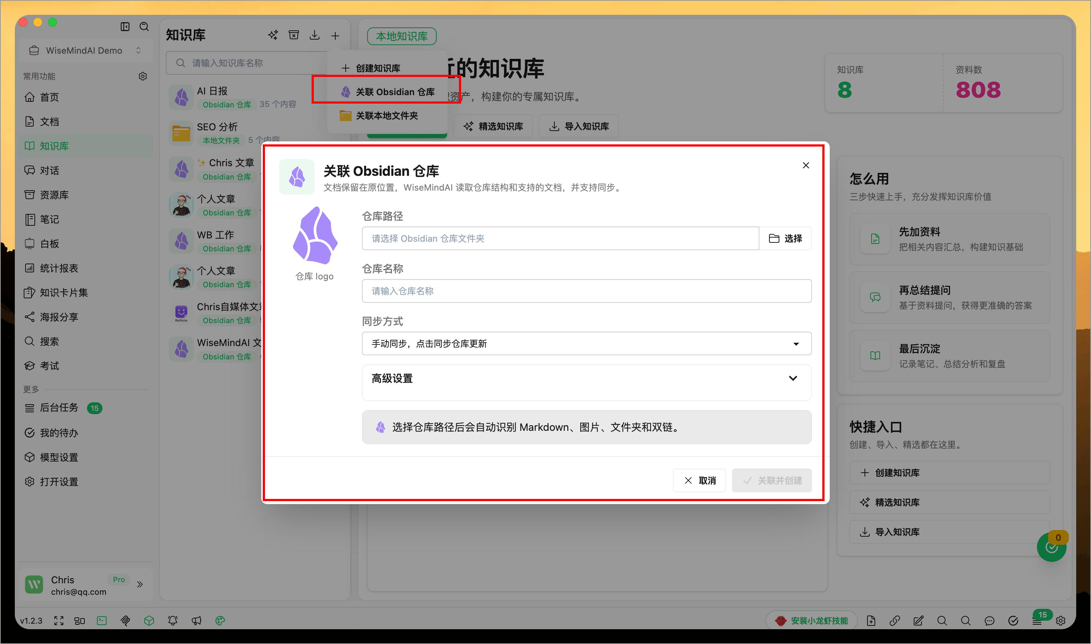Click the plus icon in the 知识库 header
Viewport: 1091px width, 644px height.
(x=335, y=36)
